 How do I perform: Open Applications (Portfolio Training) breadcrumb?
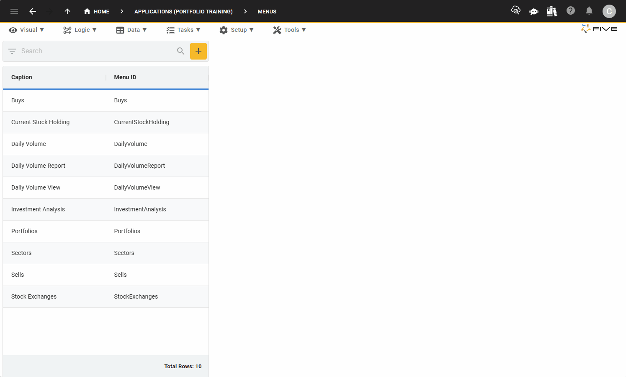tap(183, 11)
